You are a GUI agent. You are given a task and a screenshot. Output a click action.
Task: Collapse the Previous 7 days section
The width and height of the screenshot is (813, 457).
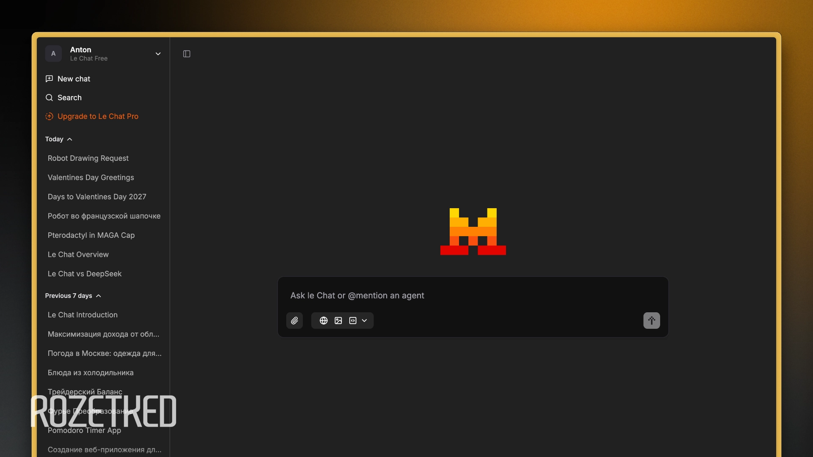pos(73,296)
